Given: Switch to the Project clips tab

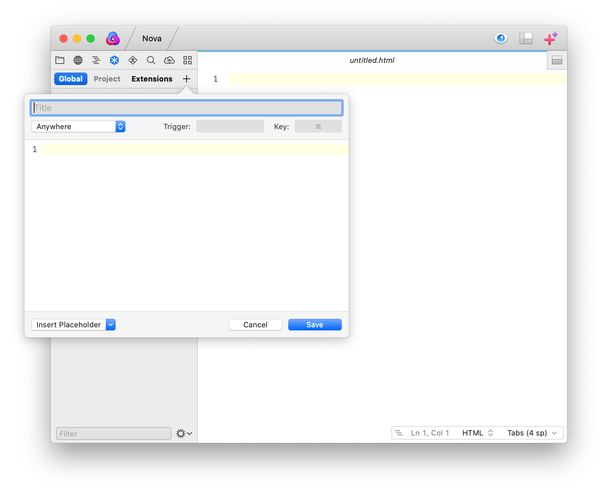Looking at the screenshot, I should point(107,79).
